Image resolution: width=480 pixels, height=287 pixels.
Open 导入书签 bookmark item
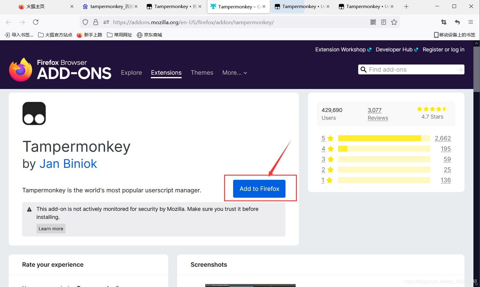[19, 35]
